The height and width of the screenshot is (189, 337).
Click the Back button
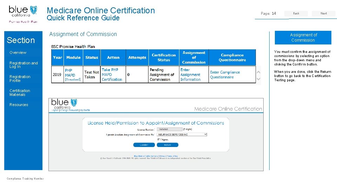[x=296, y=13]
